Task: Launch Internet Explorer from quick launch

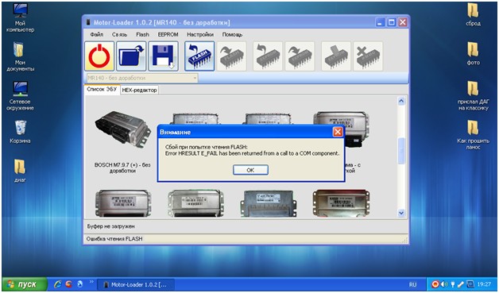Action: (x=57, y=284)
